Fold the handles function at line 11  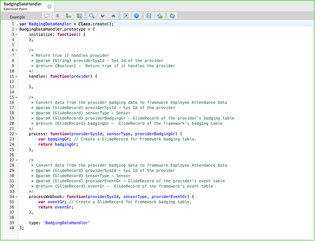(17, 76)
